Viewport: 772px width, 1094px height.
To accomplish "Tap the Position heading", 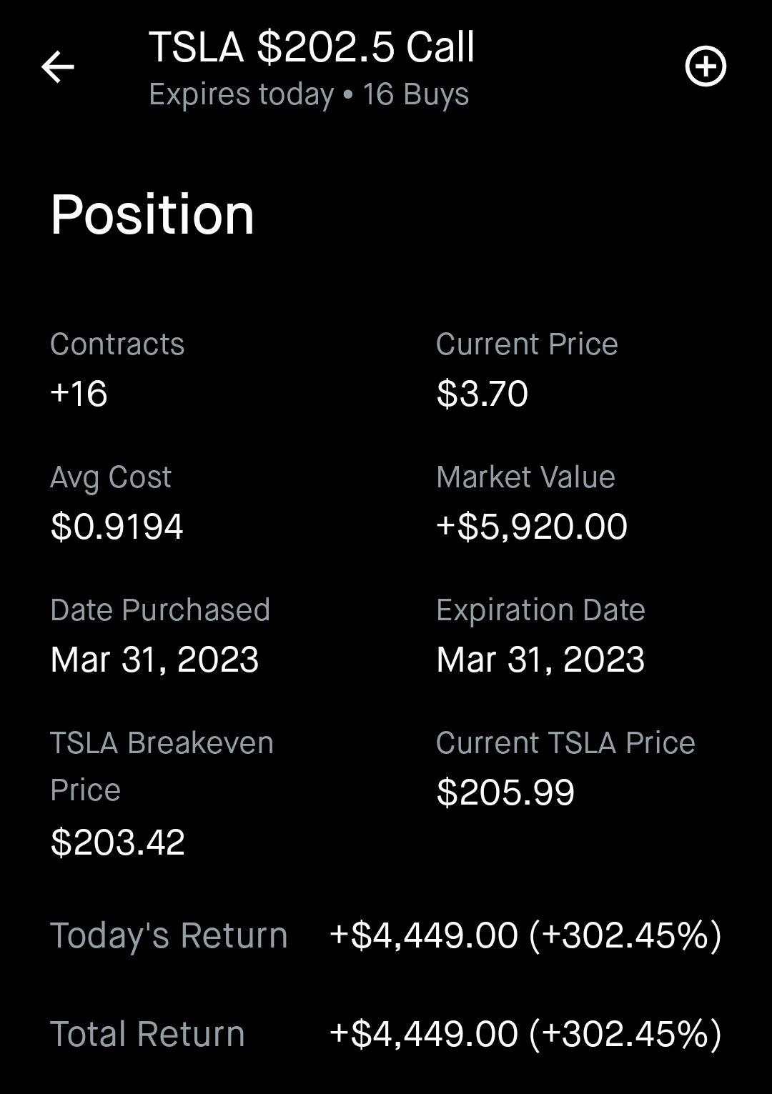I will [x=152, y=214].
